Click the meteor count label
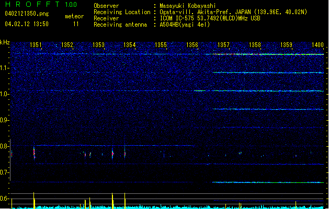 74,16
